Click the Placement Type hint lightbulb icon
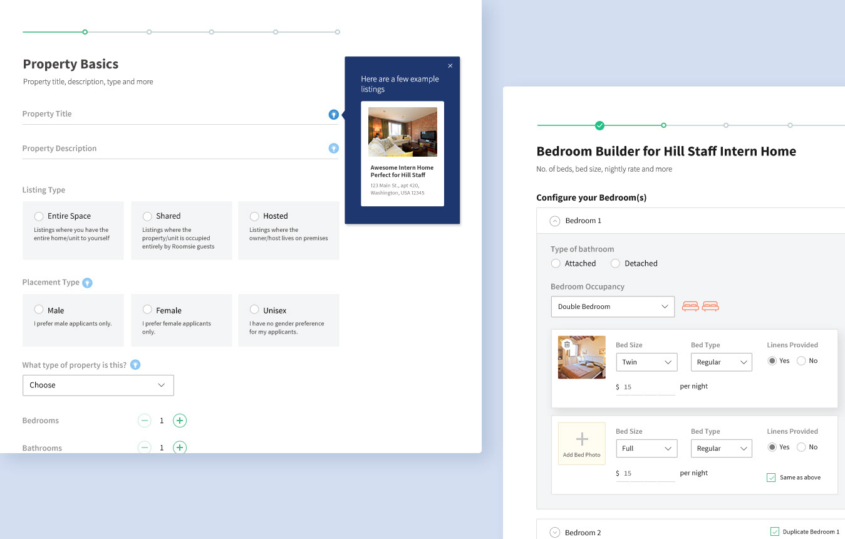The image size is (845, 539). click(88, 283)
